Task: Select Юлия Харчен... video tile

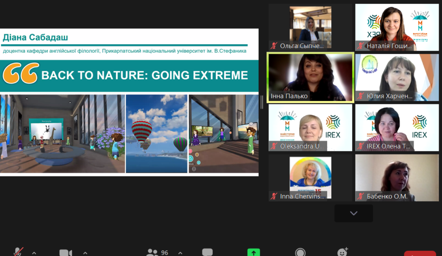Action: coord(397,77)
